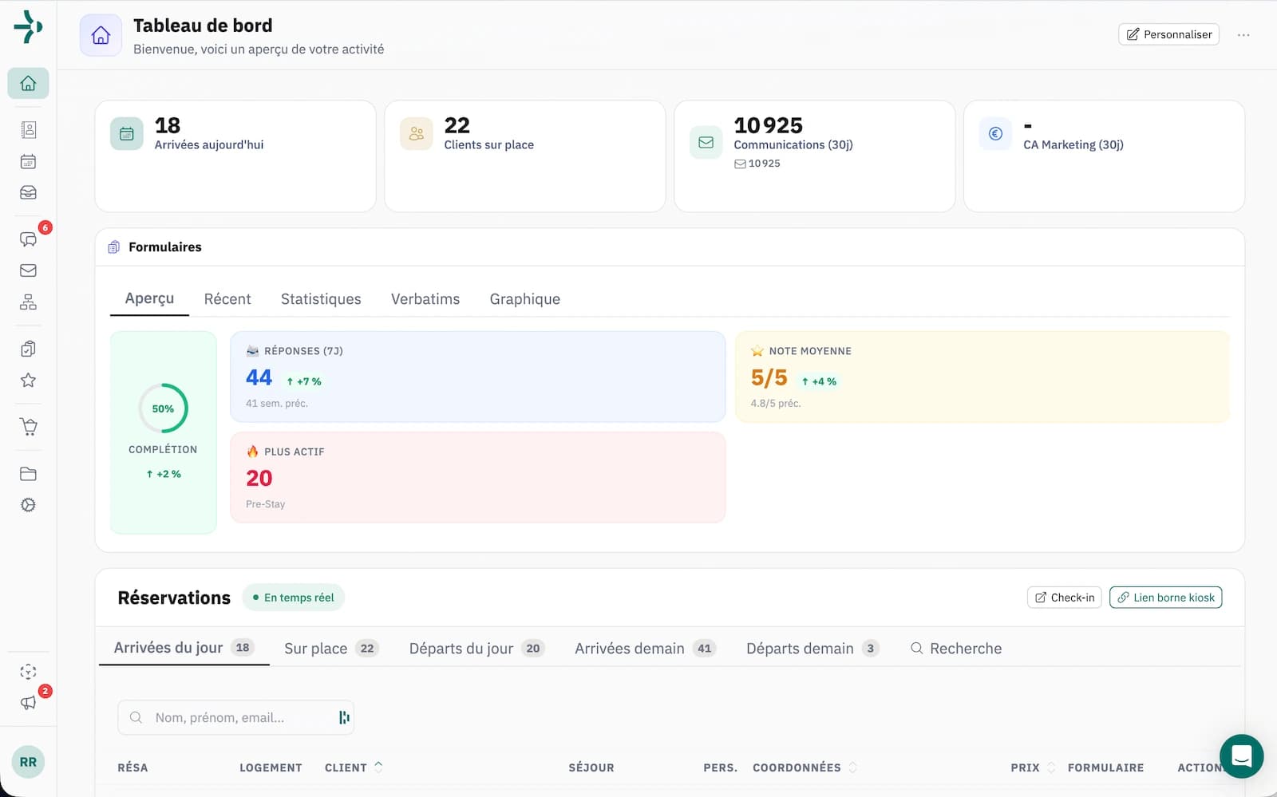
Task: Switch to the Statistiques tab
Action: click(321, 299)
